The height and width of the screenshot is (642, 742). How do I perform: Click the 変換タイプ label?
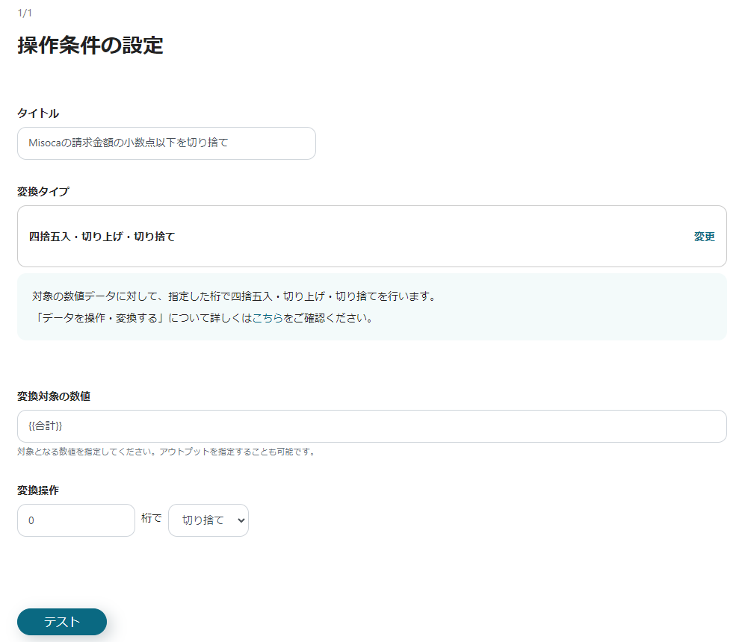tap(43, 191)
